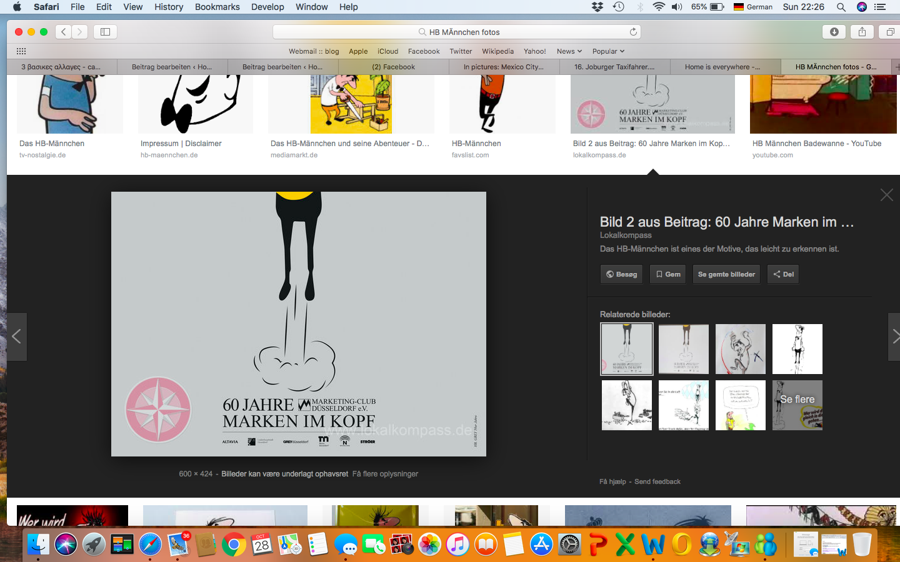Open Notification Center in the menu bar
Viewport: 900px width, 562px height.
coord(880,7)
